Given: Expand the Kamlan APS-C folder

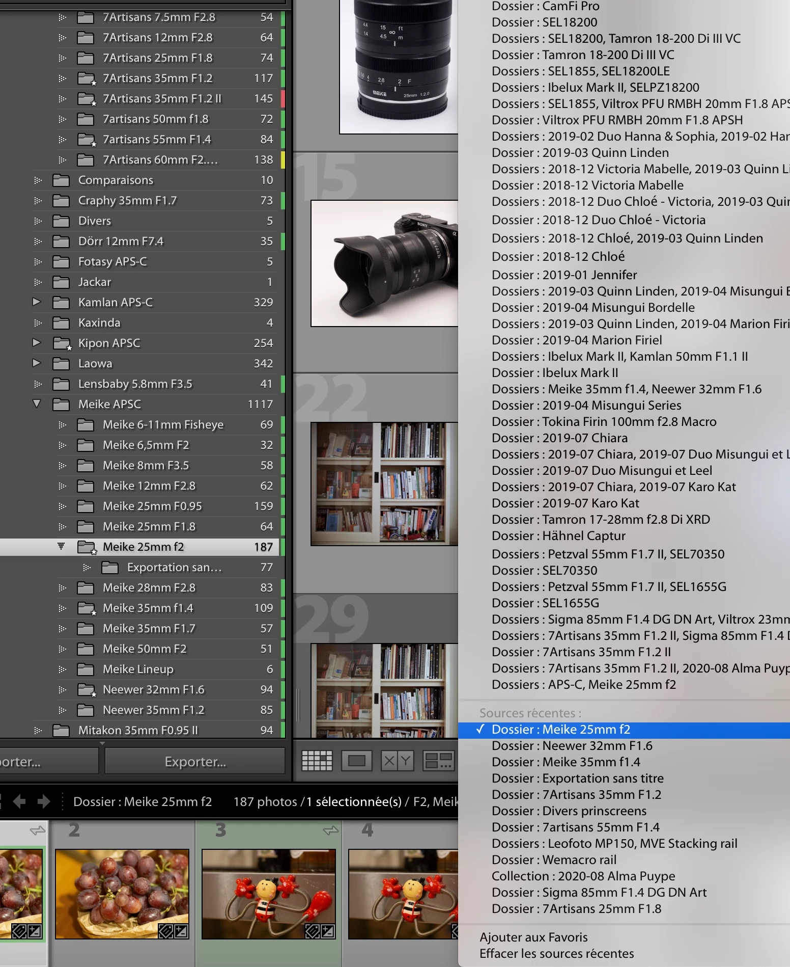Looking at the screenshot, I should 36,302.
